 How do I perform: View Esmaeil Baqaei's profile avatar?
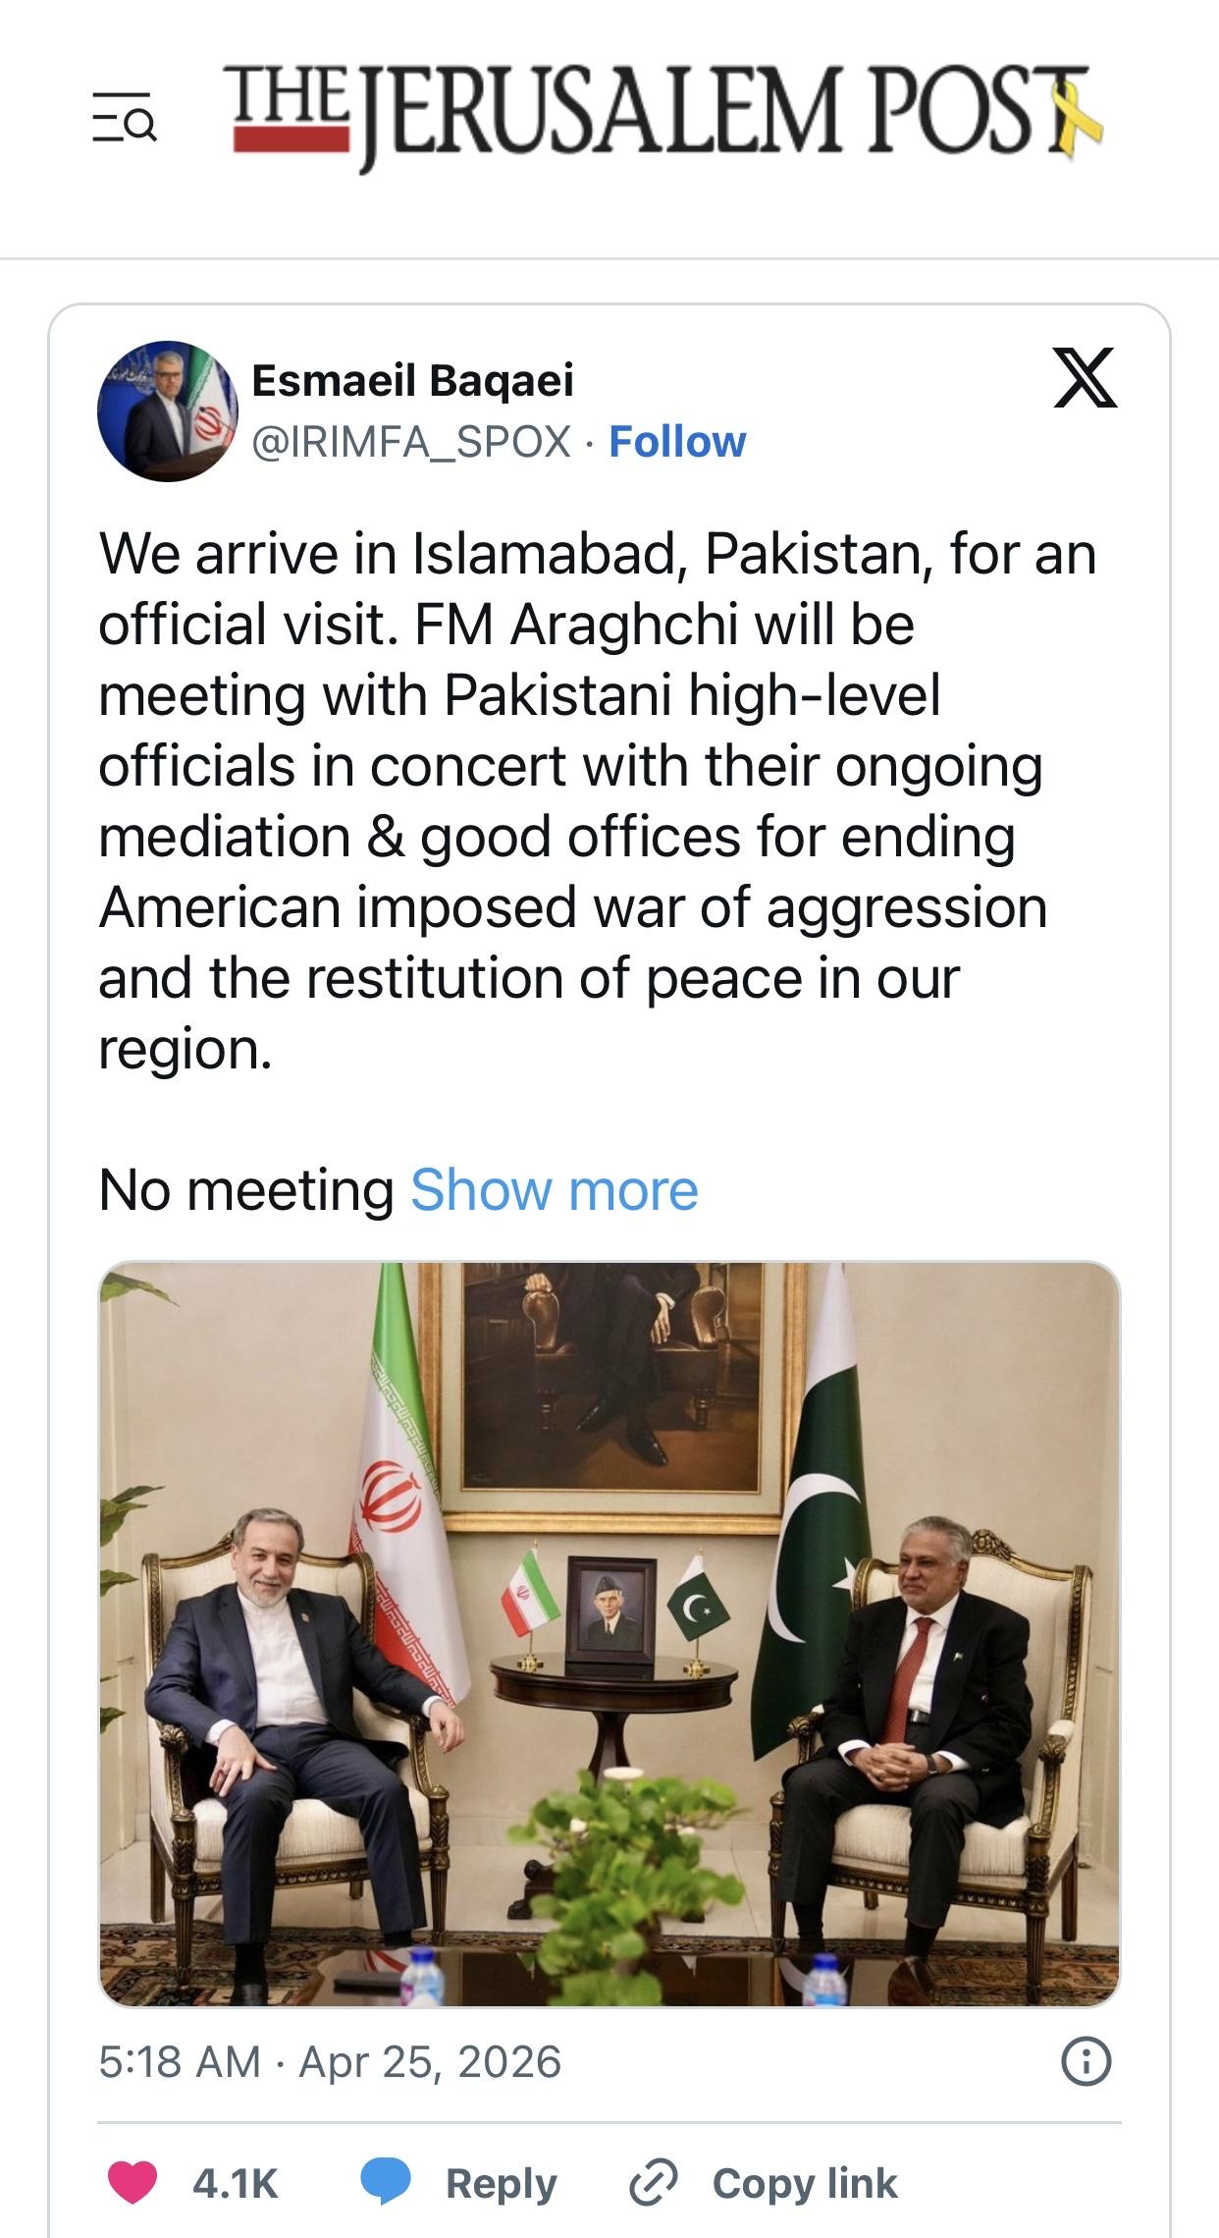point(168,410)
